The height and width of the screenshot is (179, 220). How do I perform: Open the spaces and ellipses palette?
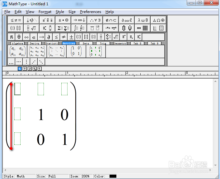31,20
